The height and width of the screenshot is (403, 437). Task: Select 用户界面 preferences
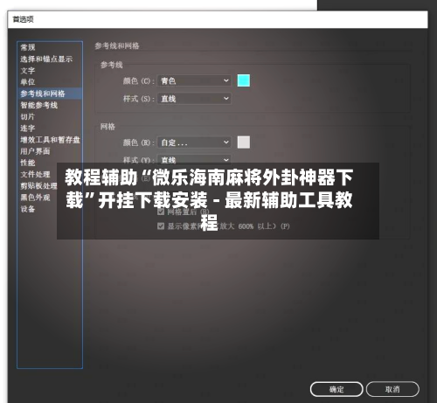pyautogui.click(x=35, y=151)
